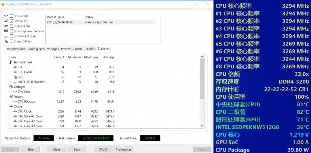Select the CPU Core #2 Clock row label
The height and width of the screenshot is (153, 311).
point(30,121)
